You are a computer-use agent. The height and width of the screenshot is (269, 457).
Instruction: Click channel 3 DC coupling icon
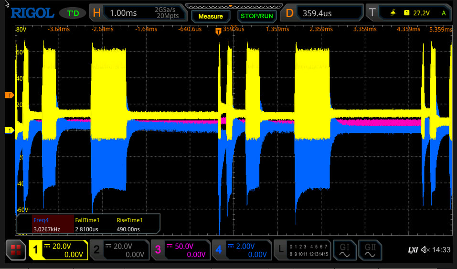[x=170, y=246]
